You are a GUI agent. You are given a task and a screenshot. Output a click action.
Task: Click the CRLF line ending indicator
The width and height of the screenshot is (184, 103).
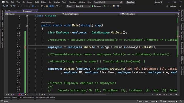coord(177,94)
